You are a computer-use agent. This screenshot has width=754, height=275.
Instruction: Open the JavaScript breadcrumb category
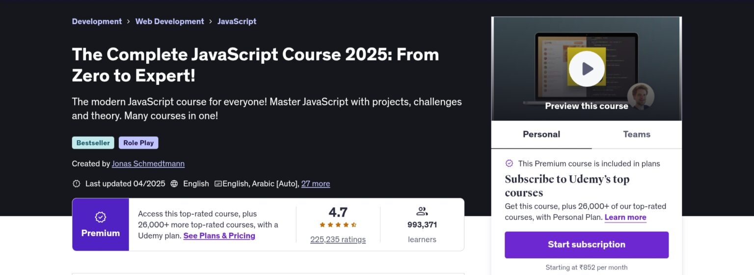237,22
